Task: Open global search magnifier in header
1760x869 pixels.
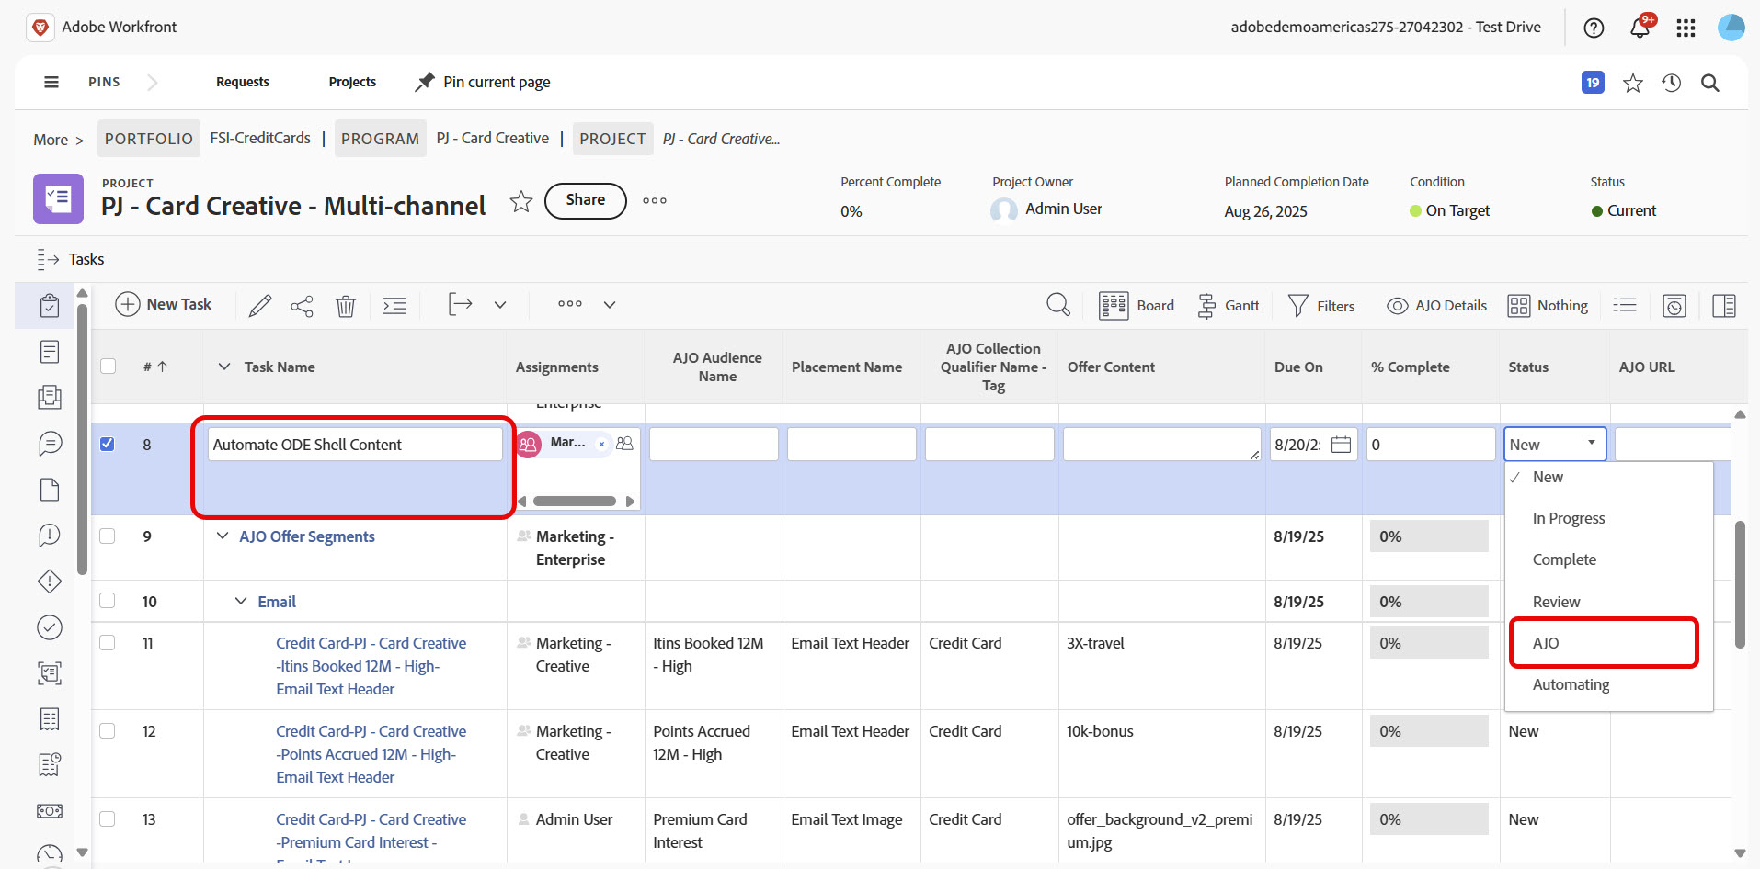Action: coord(1710,83)
